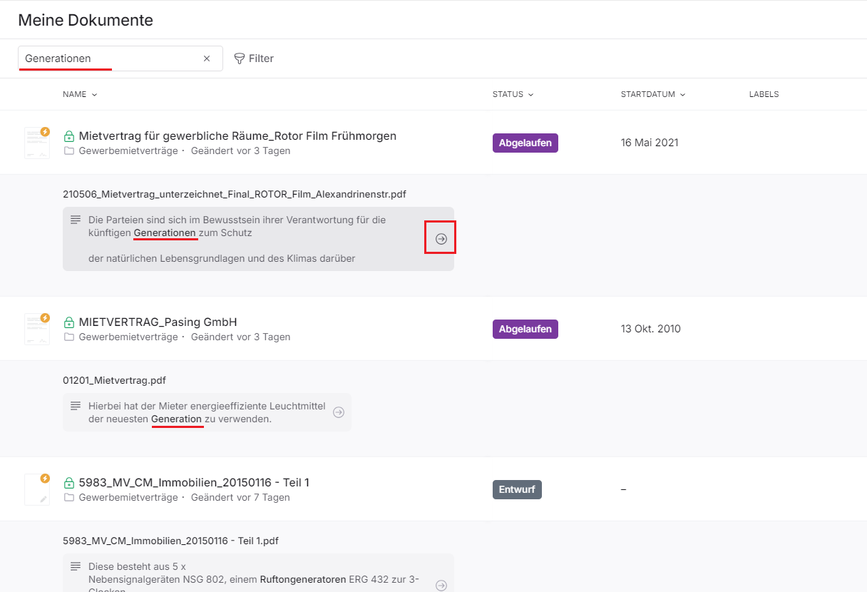Click the lock icon next to MIETVERTRAG_Pasing
The height and width of the screenshot is (592, 867).
pos(69,322)
